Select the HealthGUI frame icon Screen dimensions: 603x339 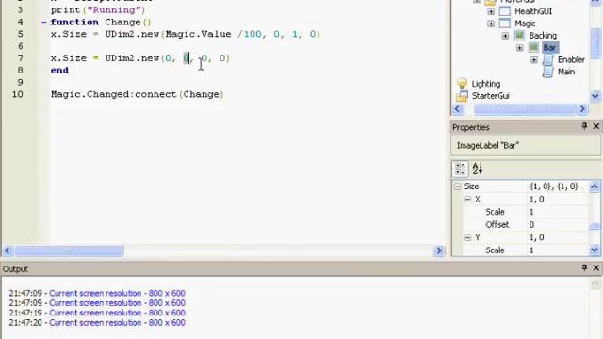coord(505,11)
